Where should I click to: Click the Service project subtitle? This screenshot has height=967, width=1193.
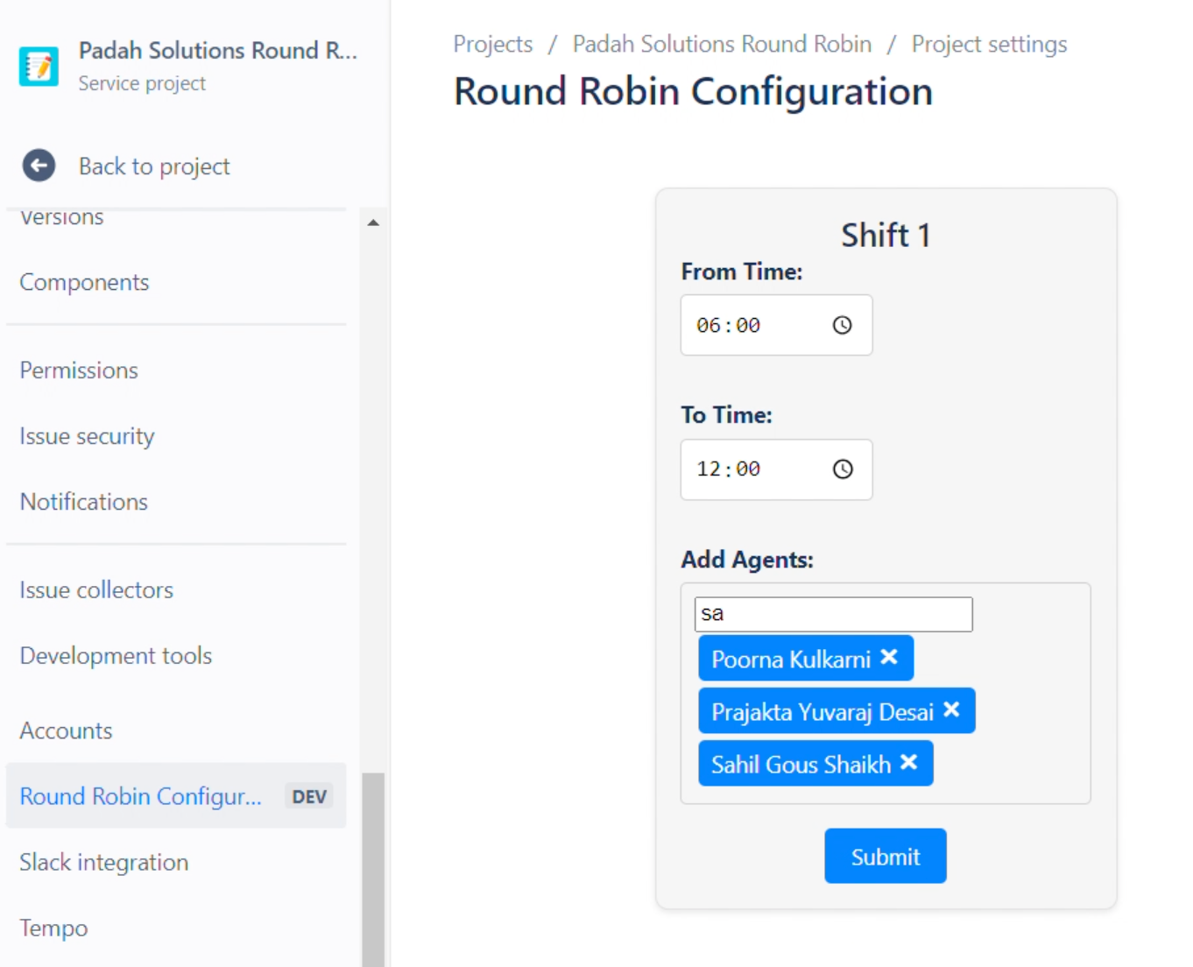click(142, 83)
